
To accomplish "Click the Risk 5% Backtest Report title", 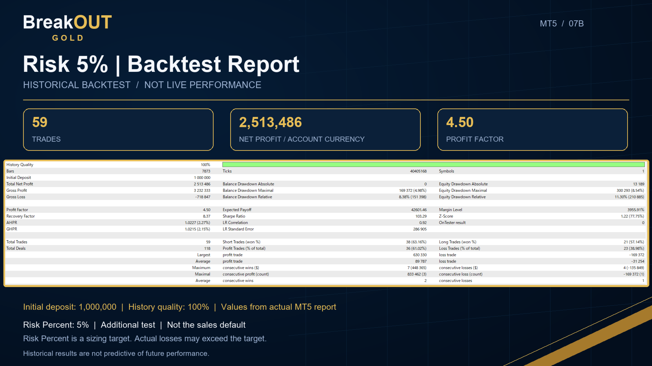I will point(161,64).
